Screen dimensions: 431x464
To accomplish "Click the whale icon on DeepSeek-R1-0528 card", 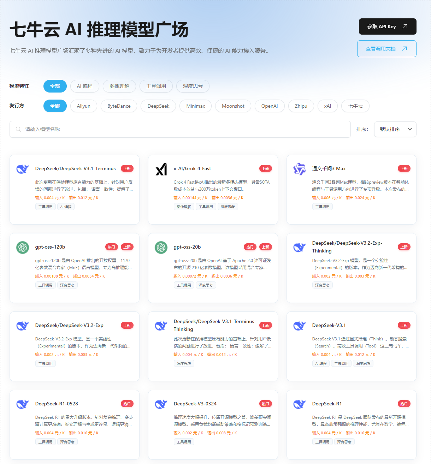I will point(23,404).
